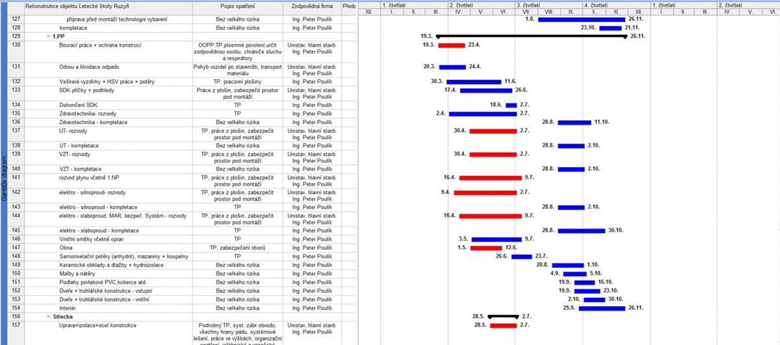Select task 'SDK příčky + podhledy'

pos(86,90)
